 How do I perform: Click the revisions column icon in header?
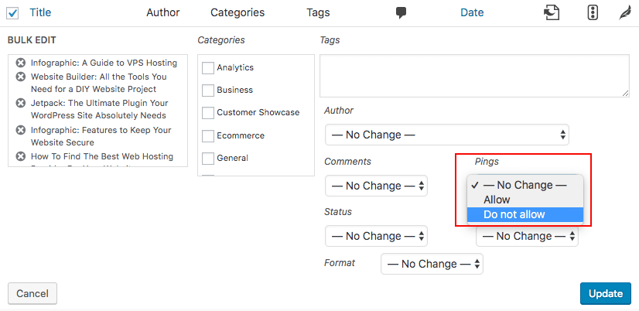(552, 12)
